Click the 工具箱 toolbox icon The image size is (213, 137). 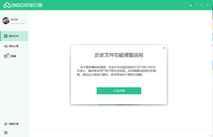pyautogui.click(x=6, y=56)
